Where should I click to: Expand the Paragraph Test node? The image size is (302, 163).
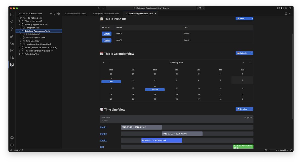tap(21, 28)
